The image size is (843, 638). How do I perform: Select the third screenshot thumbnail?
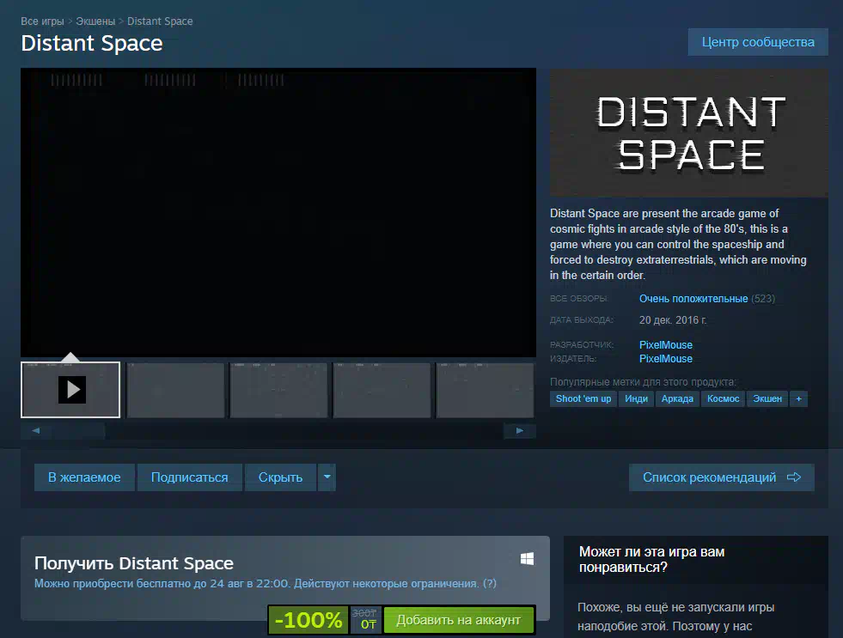278,390
